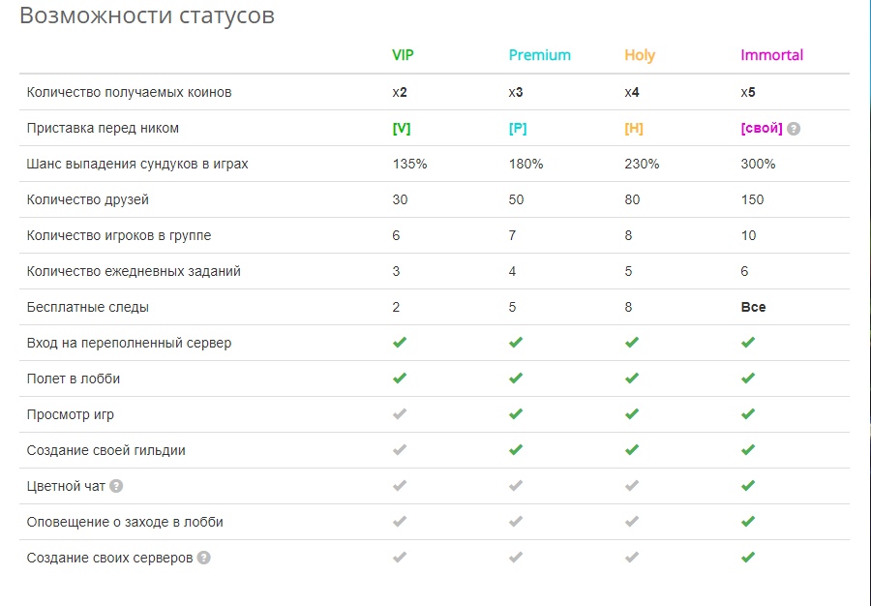
Task: Click Immortal checkmark for Цветной чат
Action: click(x=748, y=485)
